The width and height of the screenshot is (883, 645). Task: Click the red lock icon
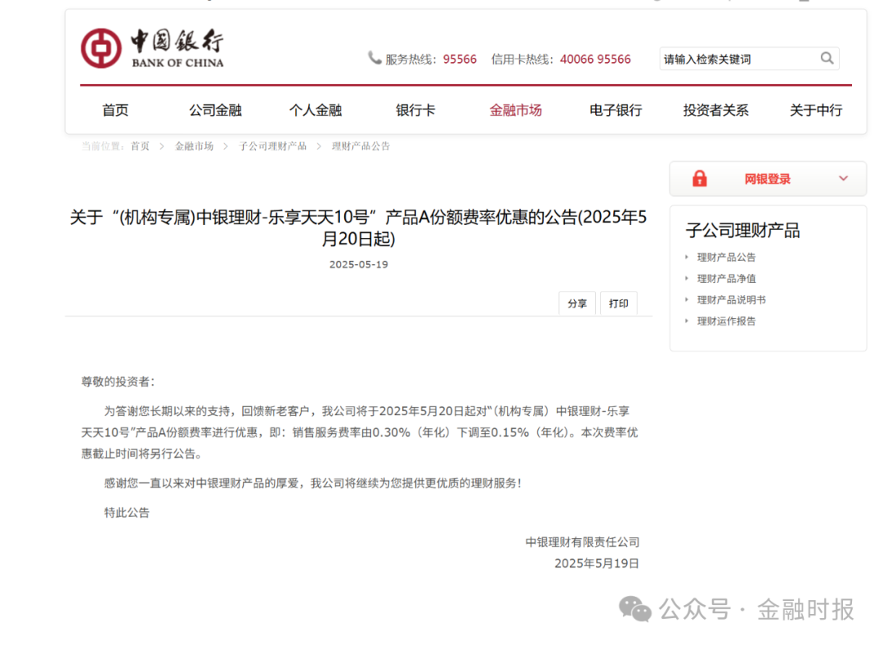click(x=699, y=179)
